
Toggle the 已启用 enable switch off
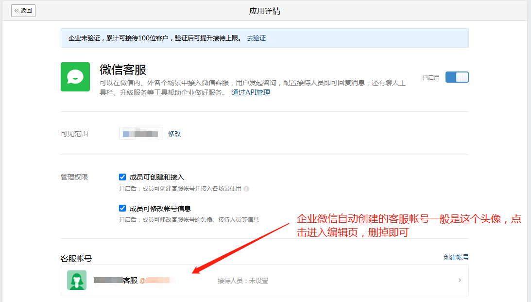457,77
